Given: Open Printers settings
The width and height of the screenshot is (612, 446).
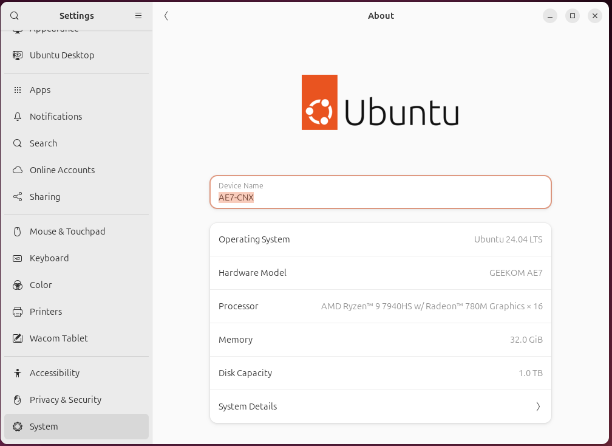Looking at the screenshot, I should click(76, 312).
